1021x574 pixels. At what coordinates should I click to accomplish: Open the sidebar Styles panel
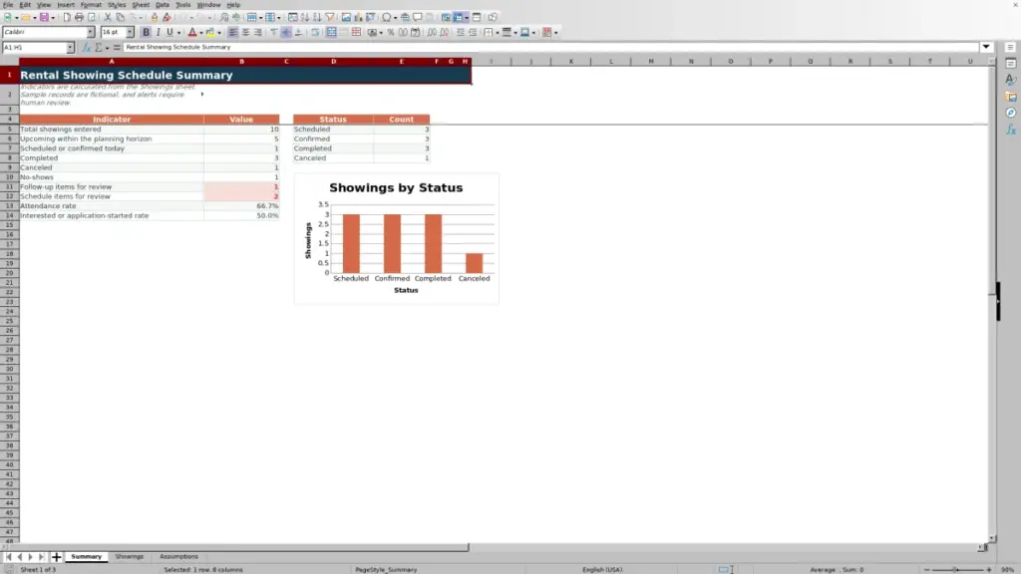(1010, 80)
